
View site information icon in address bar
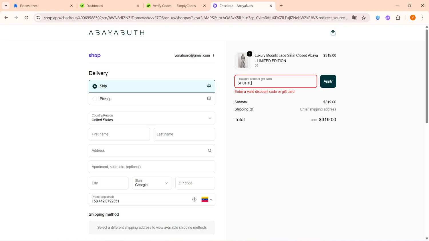click(x=38, y=18)
